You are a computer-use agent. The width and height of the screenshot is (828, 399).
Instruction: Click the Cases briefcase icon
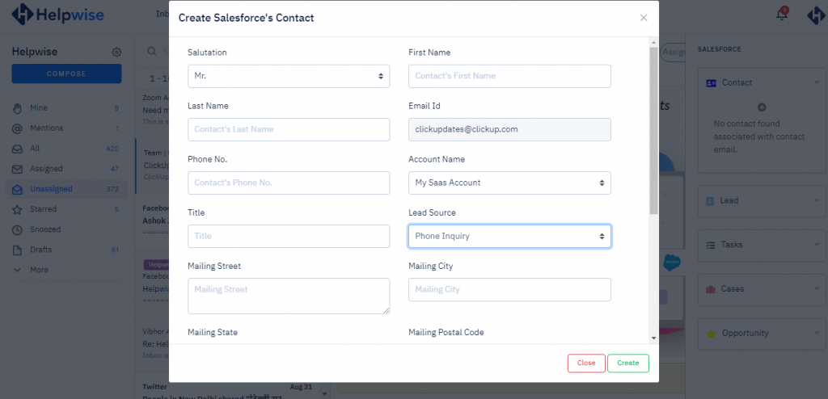pyautogui.click(x=711, y=289)
